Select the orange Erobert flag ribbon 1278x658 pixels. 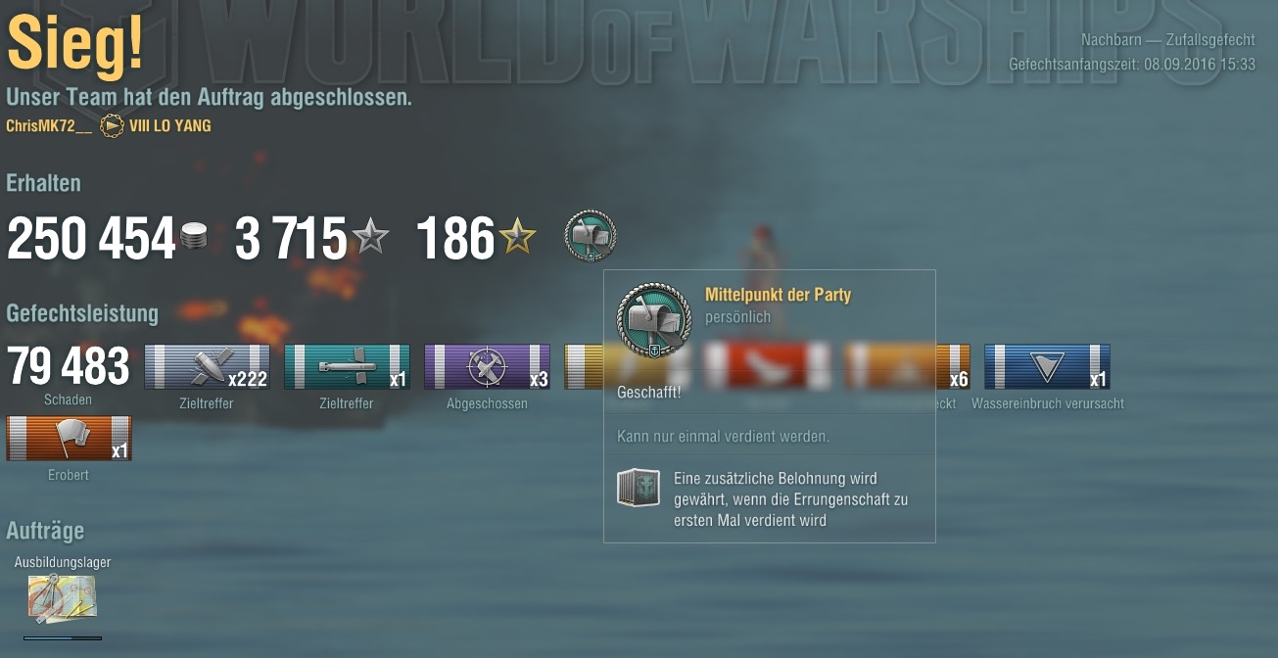[69, 438]
